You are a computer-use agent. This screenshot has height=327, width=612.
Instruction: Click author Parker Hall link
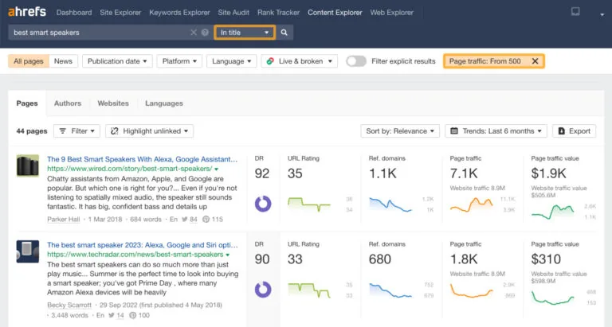(x=63, y=220)
